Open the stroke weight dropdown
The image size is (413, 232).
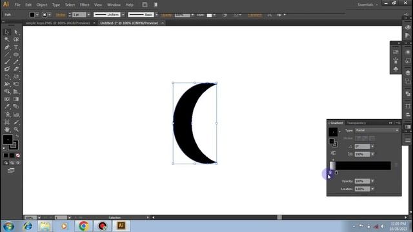click(88, 15)
